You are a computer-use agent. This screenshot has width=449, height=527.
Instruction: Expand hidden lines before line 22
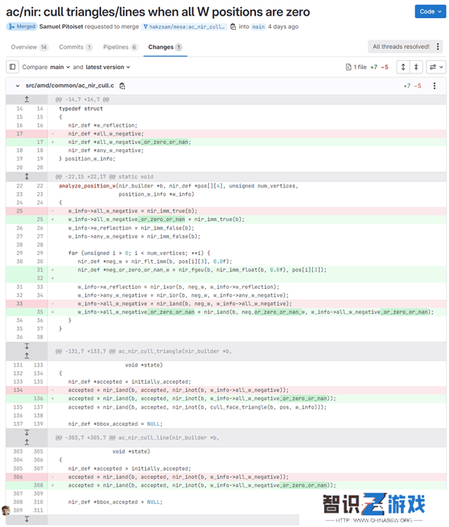[x=27, y=176]
